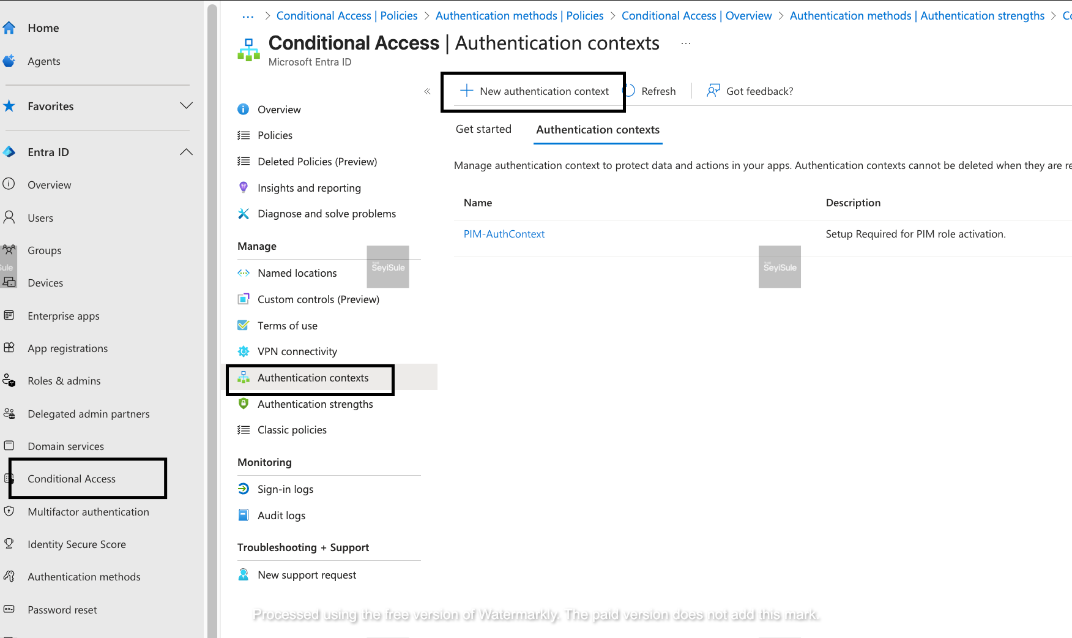Open Classic policies menu item
This screenshot has height=638, width=1072.
(292, 430)
